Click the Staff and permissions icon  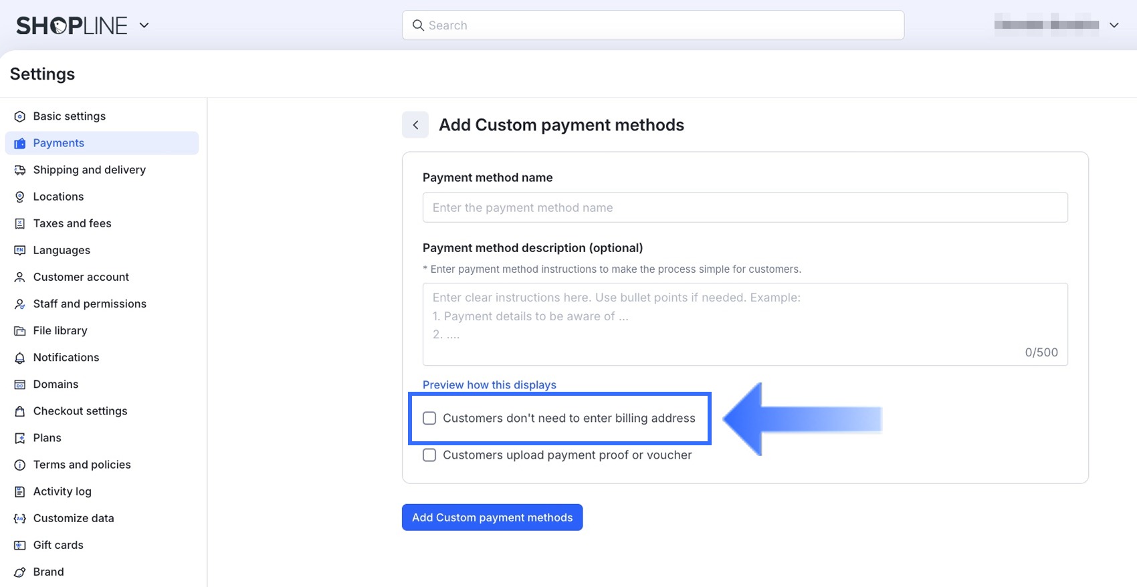tap(20, 304)
